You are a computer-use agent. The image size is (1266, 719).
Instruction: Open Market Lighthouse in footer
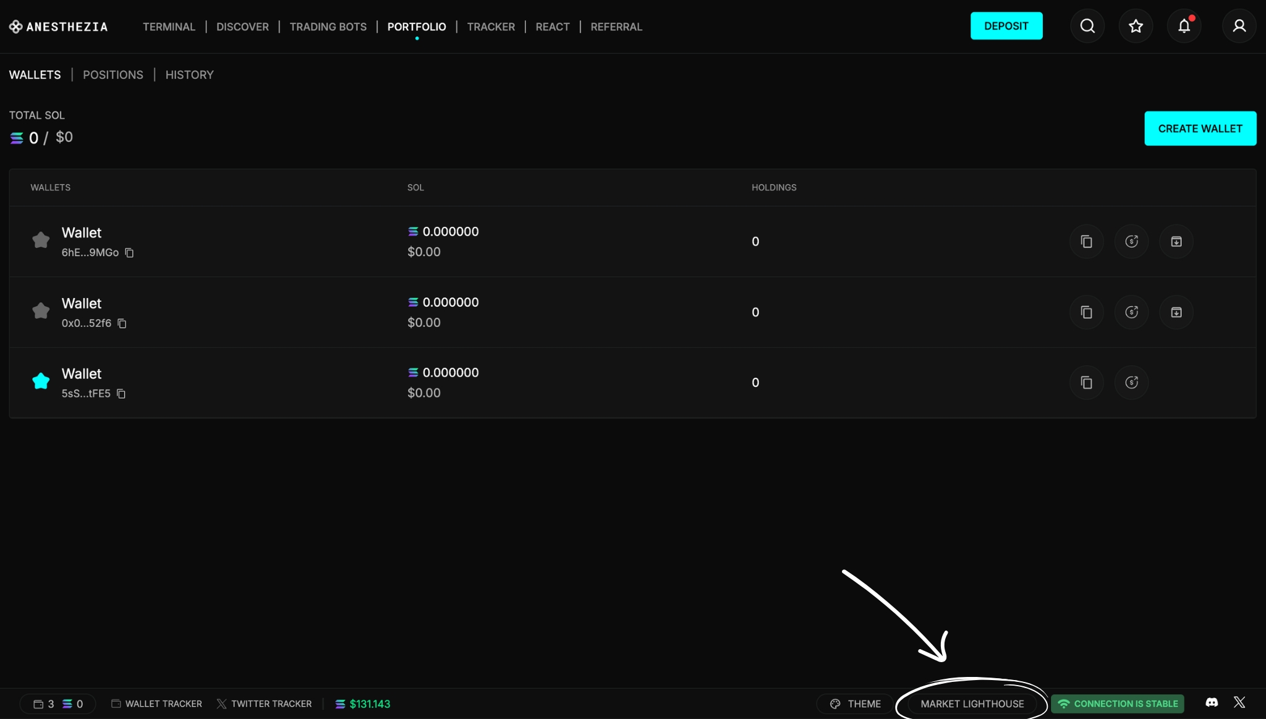tap(972, 704)
